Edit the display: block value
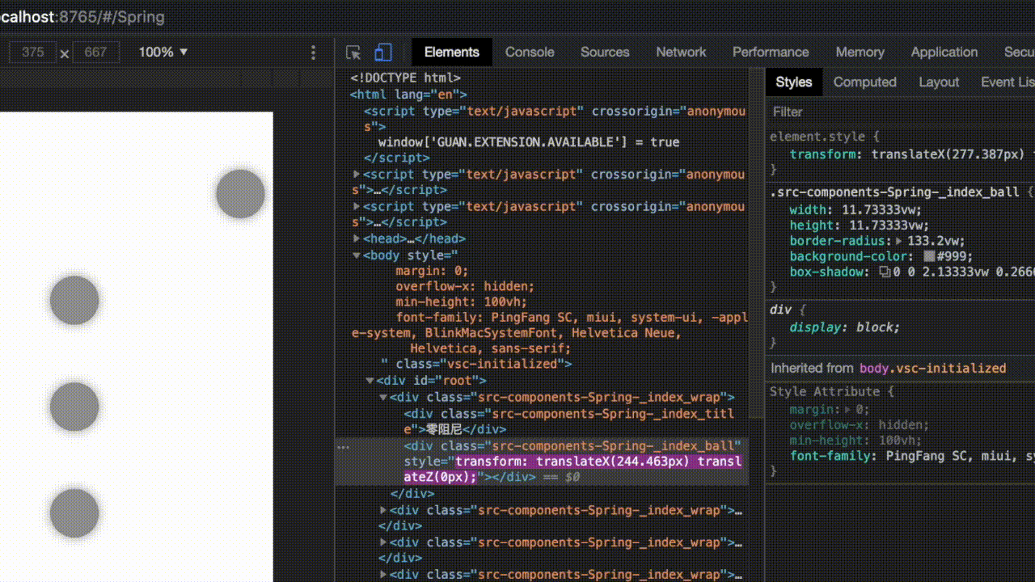 (876, 327)
